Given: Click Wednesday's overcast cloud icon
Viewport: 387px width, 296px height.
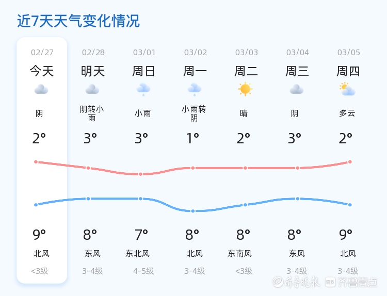Looking at the screenshot, I should pyautogui.click(x=296, y=90).
